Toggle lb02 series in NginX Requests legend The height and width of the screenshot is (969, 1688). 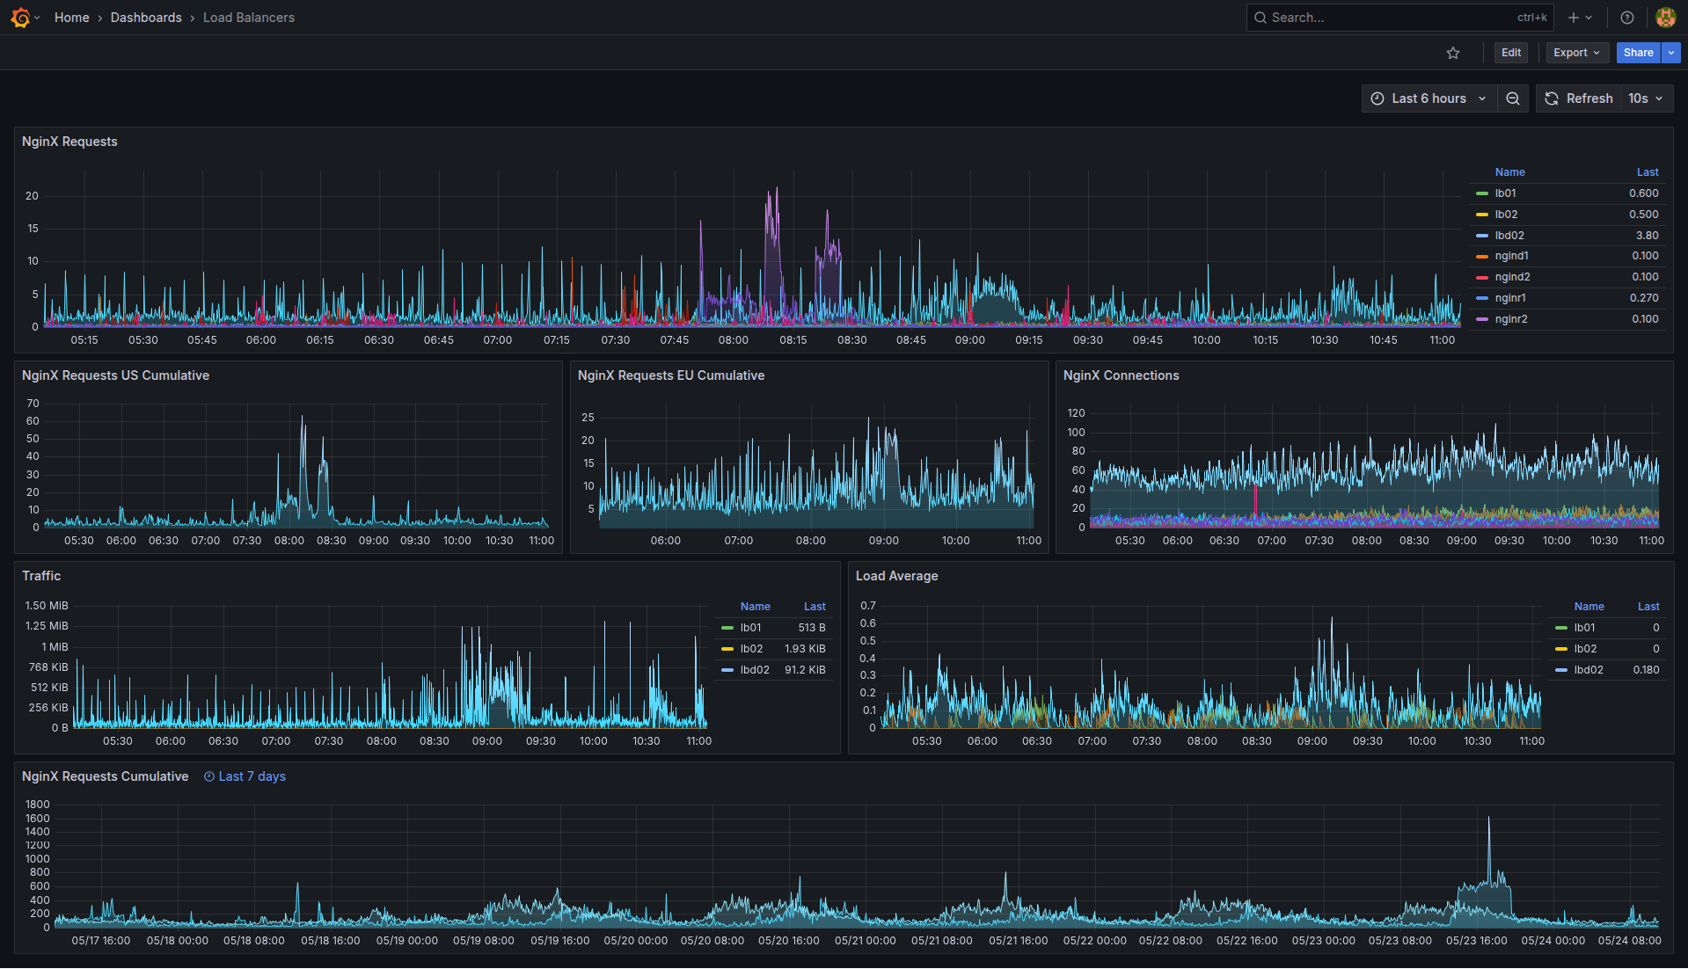pyautogui.click(x=1506, y=215)
